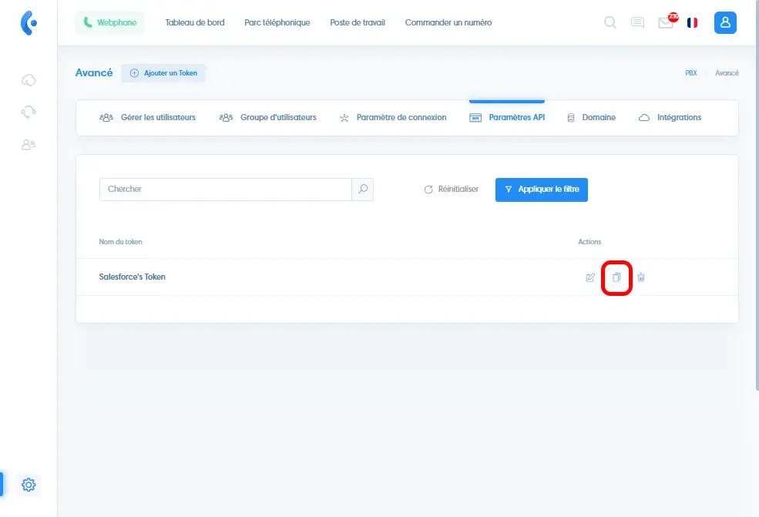Focus the Chercher search field

click(226, 190)
